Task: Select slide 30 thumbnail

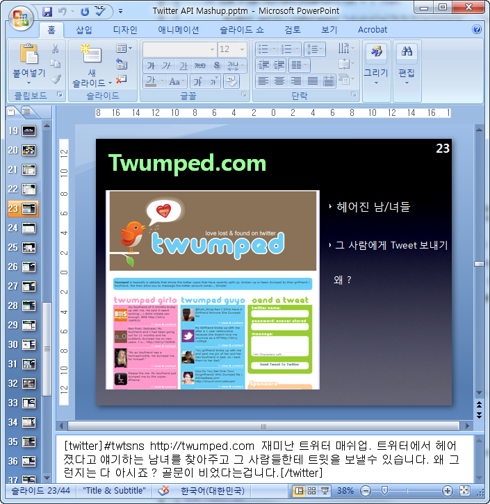Action: [28, 344]
